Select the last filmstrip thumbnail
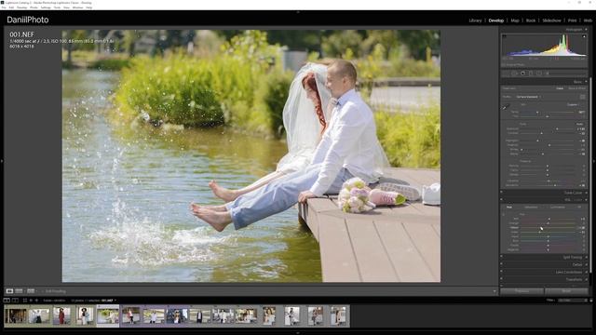The image size is (596, 335). 338,315
